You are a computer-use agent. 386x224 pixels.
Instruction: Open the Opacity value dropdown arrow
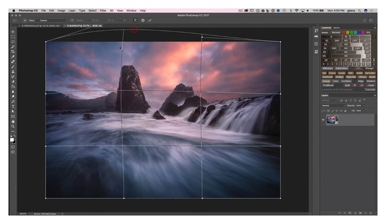tap(364, 106)
